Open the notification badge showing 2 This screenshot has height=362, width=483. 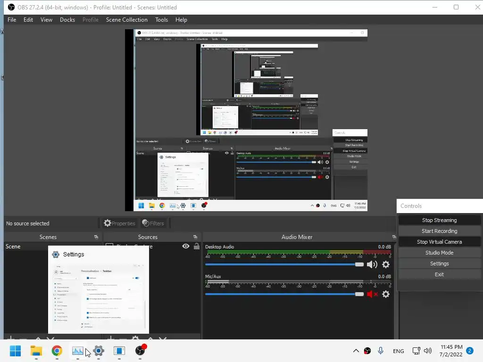click(x=470, y=351)
